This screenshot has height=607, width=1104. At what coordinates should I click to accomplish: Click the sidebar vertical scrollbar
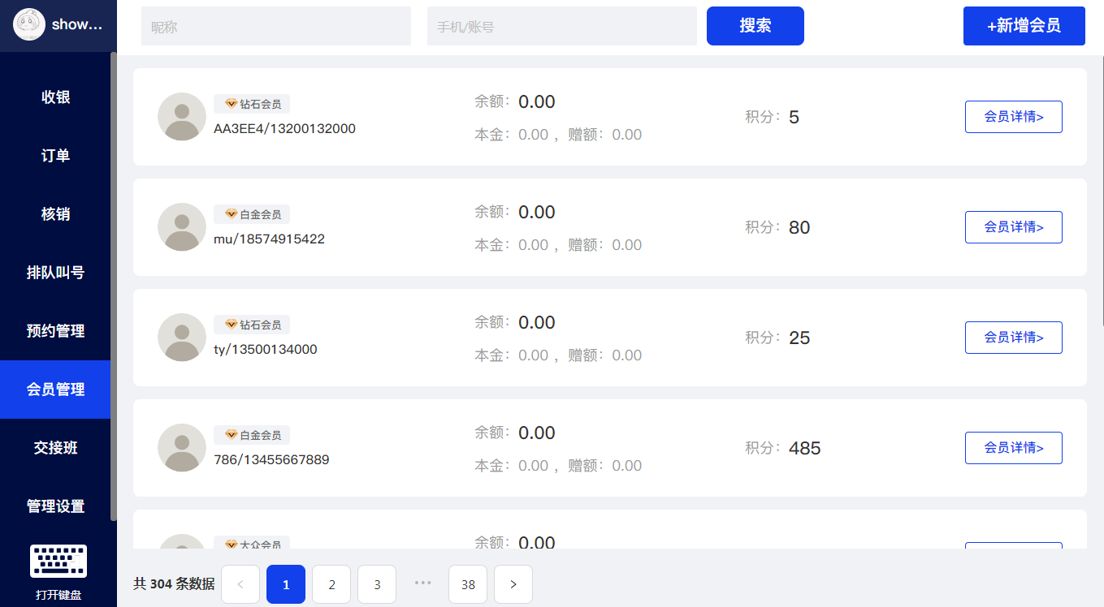pyautogui.click(x=114, y=284)
